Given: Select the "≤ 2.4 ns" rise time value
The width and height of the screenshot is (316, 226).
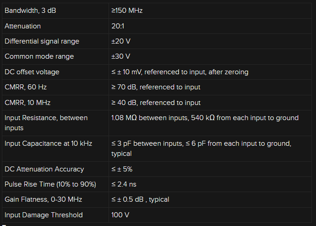Looking at the screenshot, I should coord(124,184).
